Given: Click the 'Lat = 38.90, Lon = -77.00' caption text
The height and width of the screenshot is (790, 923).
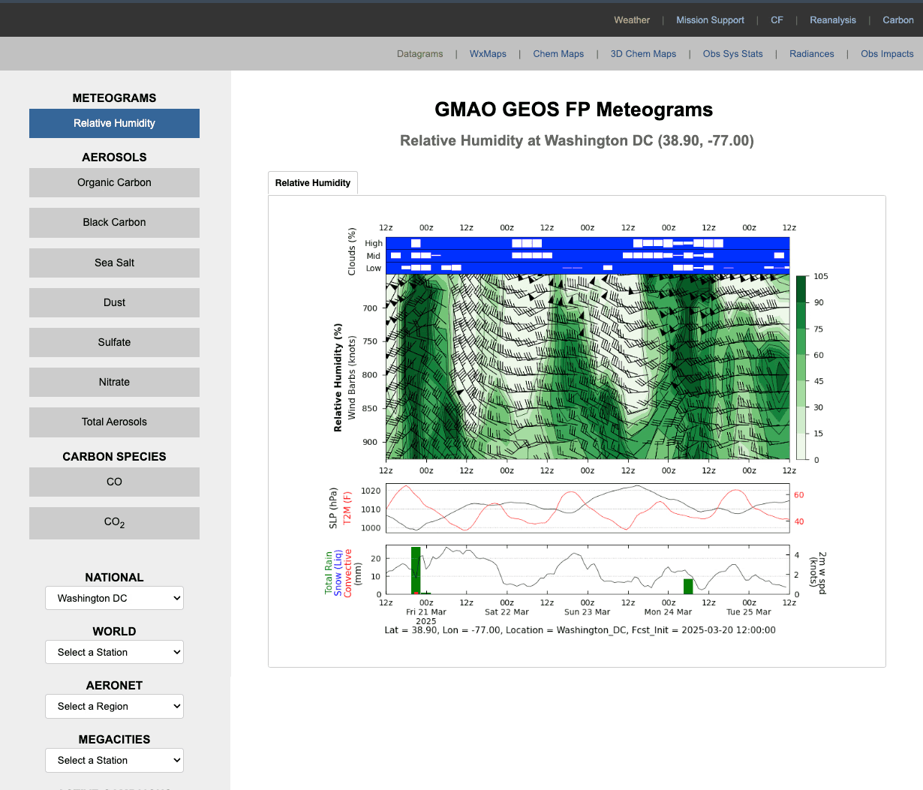Looking at the screenshot, I should pyautogui.click(x=580, y=630).
